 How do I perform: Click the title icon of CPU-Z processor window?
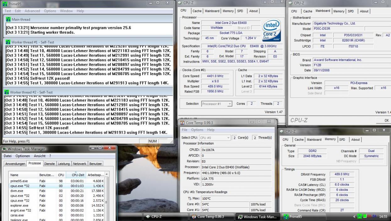180,3
